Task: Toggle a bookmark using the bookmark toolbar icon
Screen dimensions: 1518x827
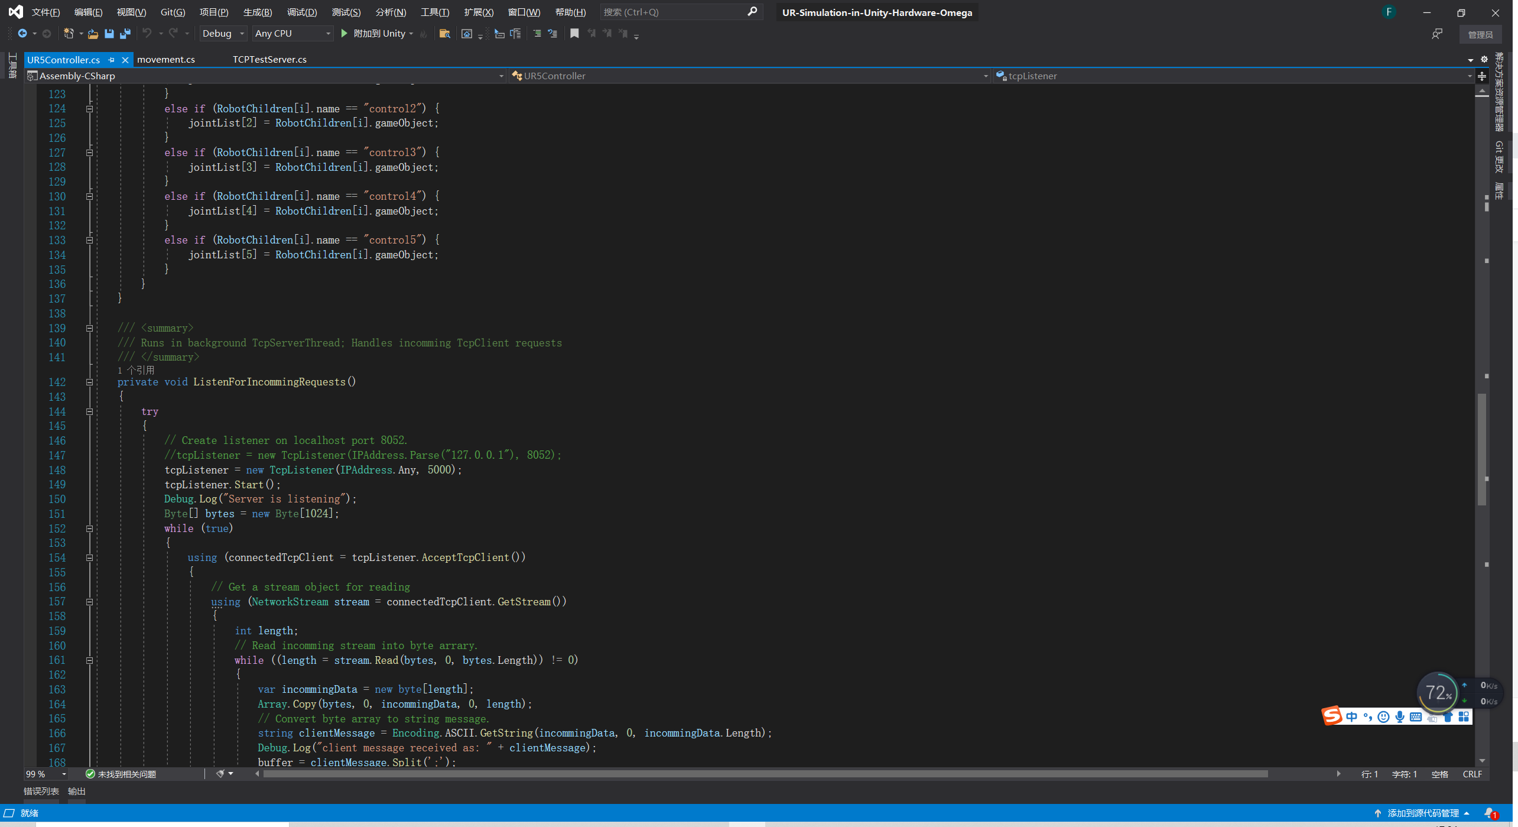Action: [574, 34]
